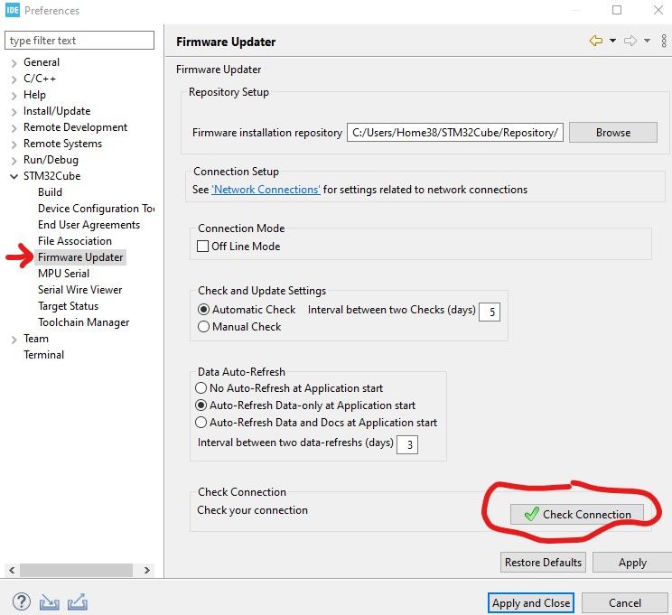Expand the Install/Update tree node
Viewport: 672px width, 615px height.
14,112
